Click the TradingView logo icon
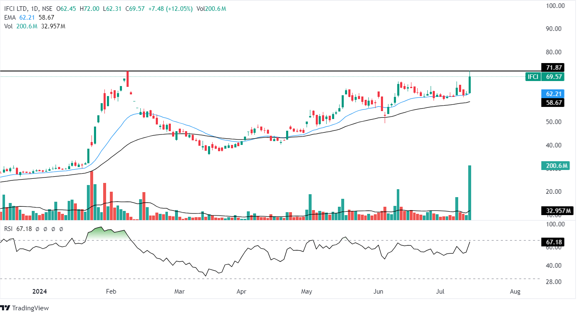This screenshot has height=317, width=581. click(x=5, y=308)
